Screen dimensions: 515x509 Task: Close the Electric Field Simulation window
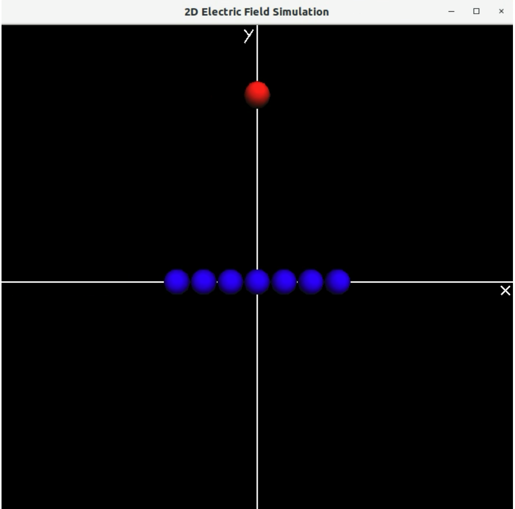[x=501, y=12]
